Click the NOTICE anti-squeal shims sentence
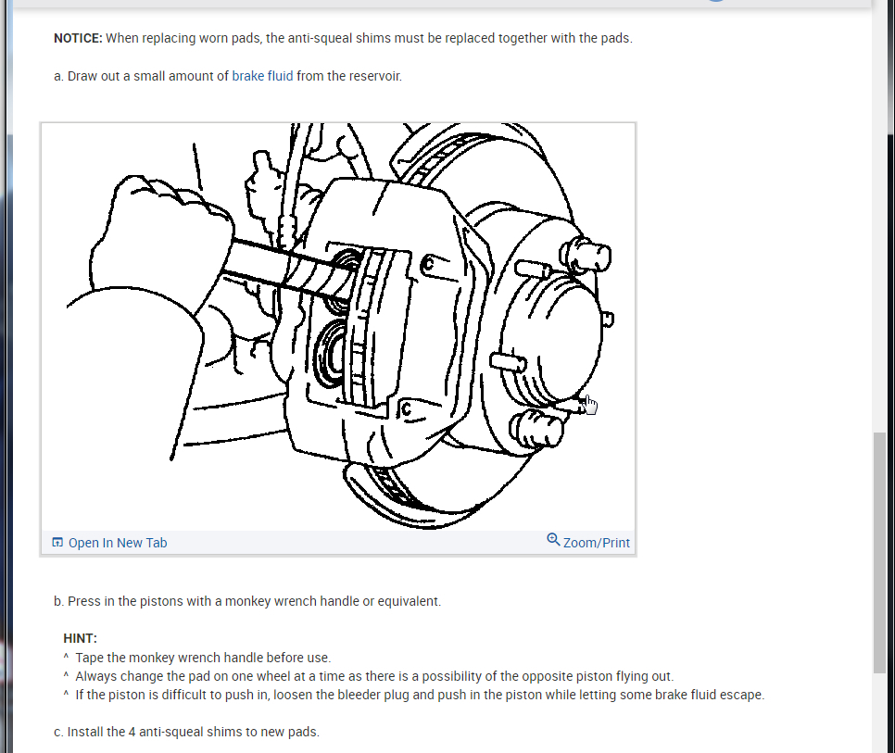The image size is (895, 753). [x=343, y=38]
